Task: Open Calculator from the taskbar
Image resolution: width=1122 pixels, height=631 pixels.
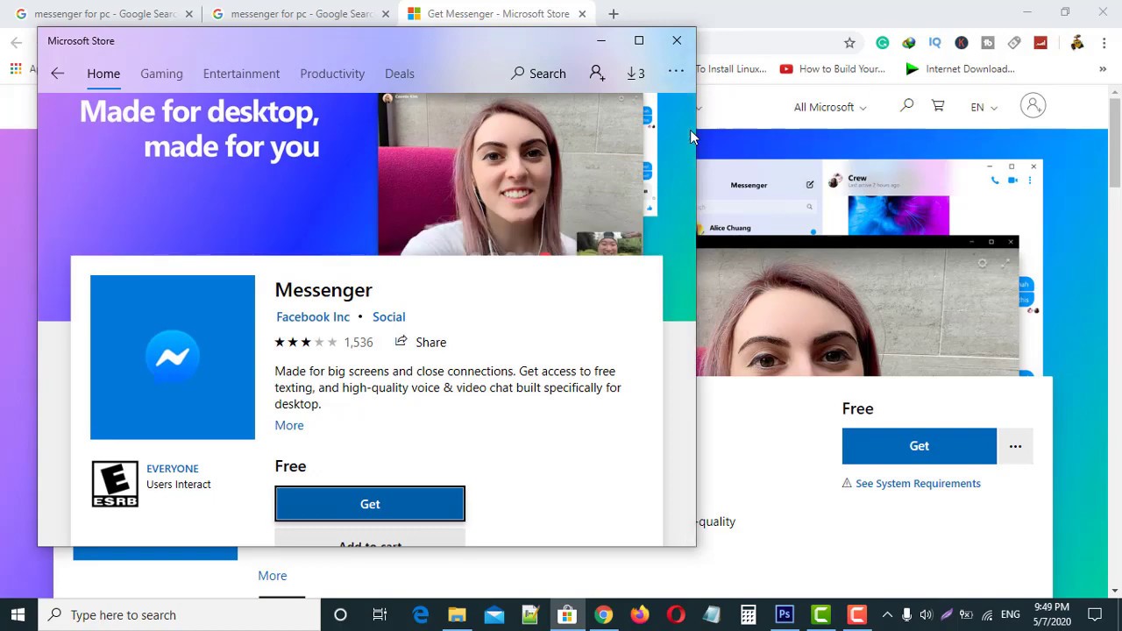Action: (749, 615)
